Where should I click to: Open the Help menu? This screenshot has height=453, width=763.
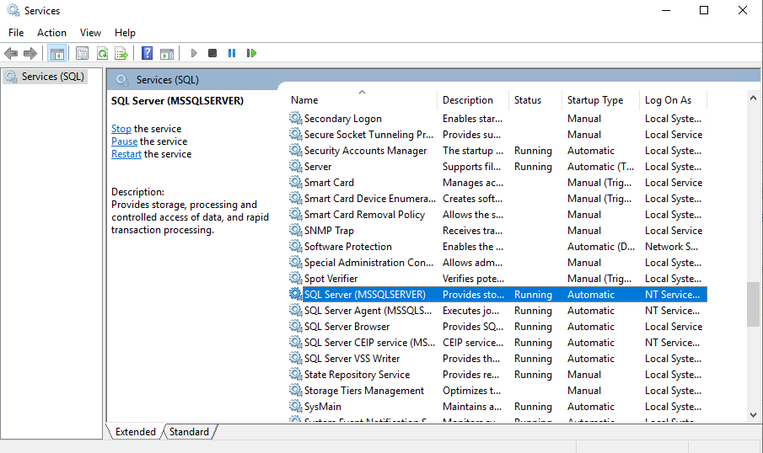tap(125, 33)
